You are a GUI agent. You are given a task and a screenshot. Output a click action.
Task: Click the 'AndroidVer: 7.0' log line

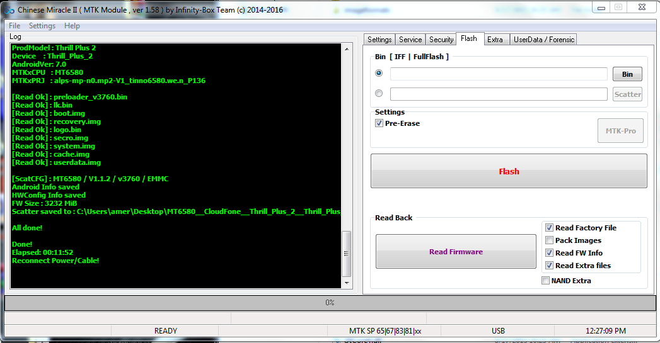point(38,64)
